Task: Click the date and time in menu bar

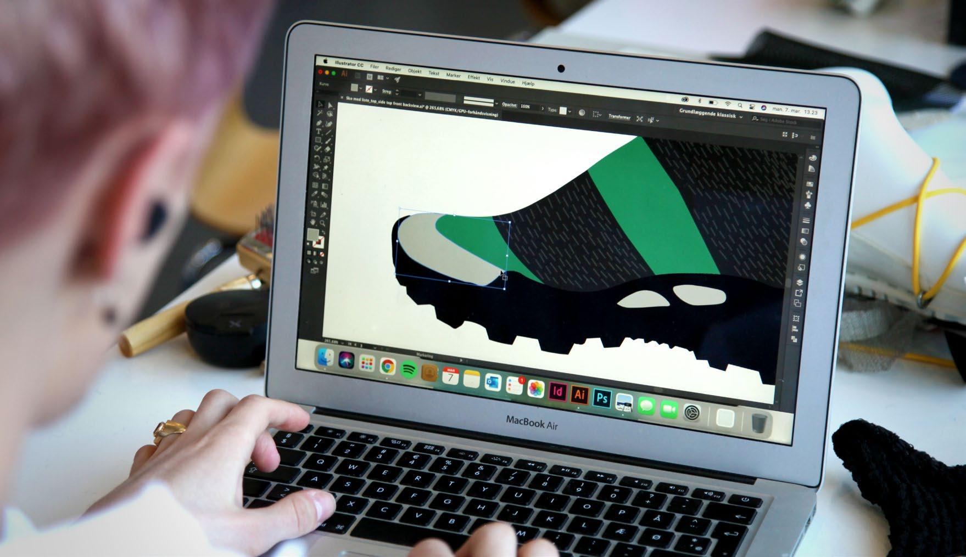Action: click(x=795, y=111)
